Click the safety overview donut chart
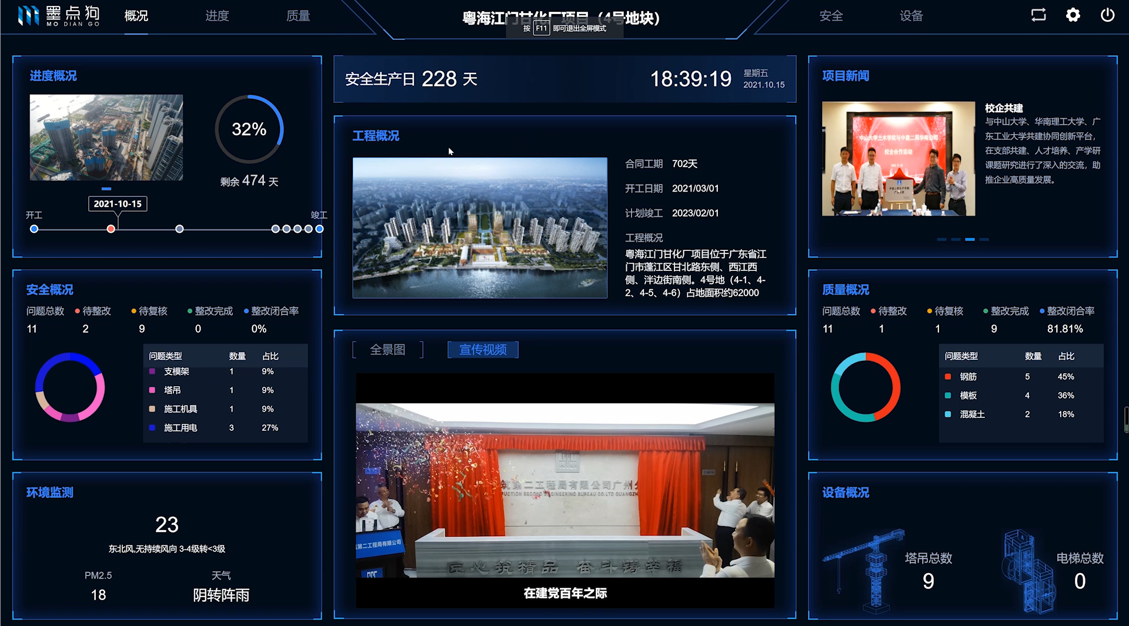The height and width of the screenshot is (626, 1129). tap(70, 387)
